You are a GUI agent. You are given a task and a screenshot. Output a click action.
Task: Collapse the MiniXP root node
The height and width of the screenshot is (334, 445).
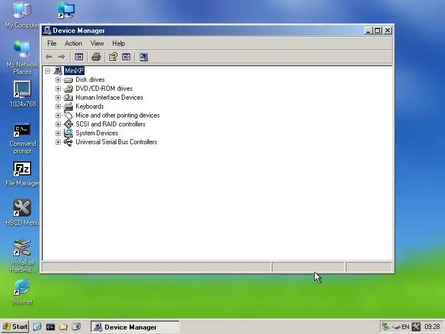point(48,71)
